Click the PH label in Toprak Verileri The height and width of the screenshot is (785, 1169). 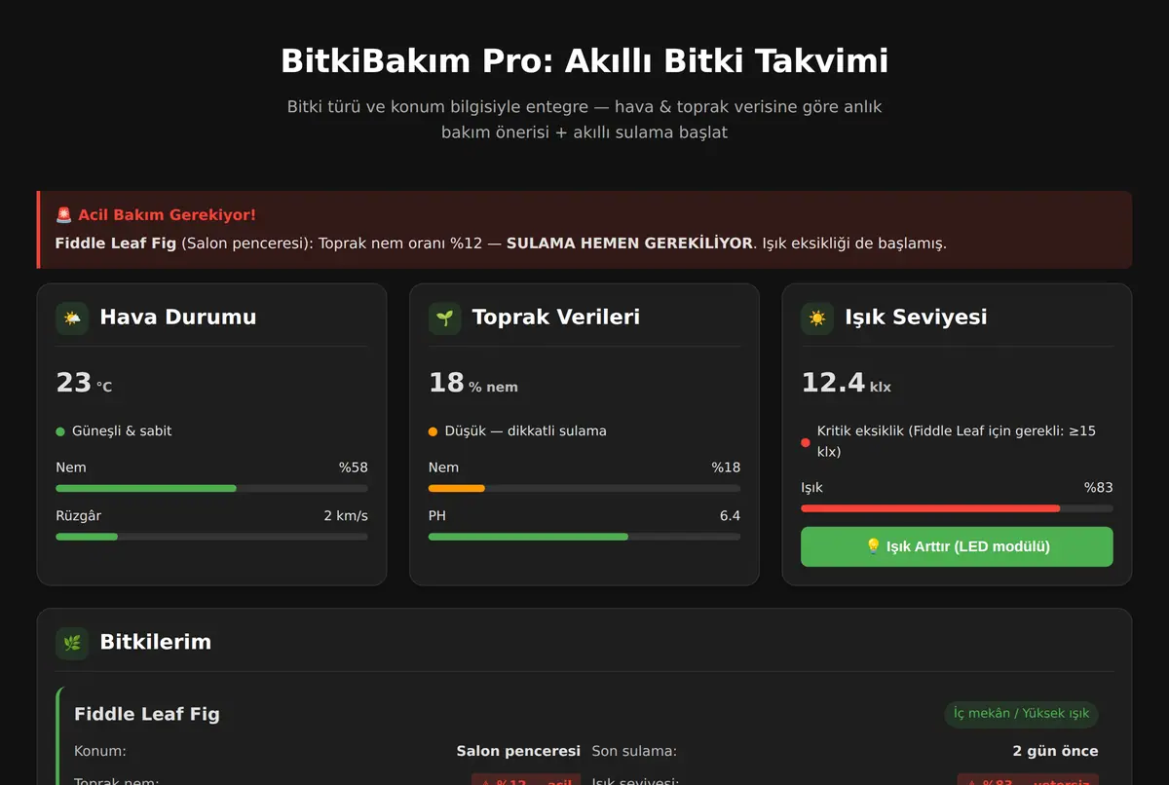[x=437, y=516]
